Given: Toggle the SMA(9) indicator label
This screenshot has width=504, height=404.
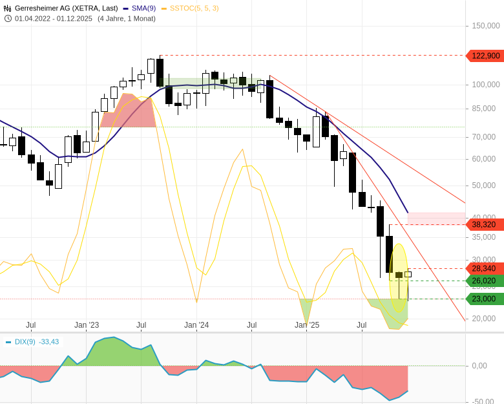Looking at the screenshot, I should (143, 8).
